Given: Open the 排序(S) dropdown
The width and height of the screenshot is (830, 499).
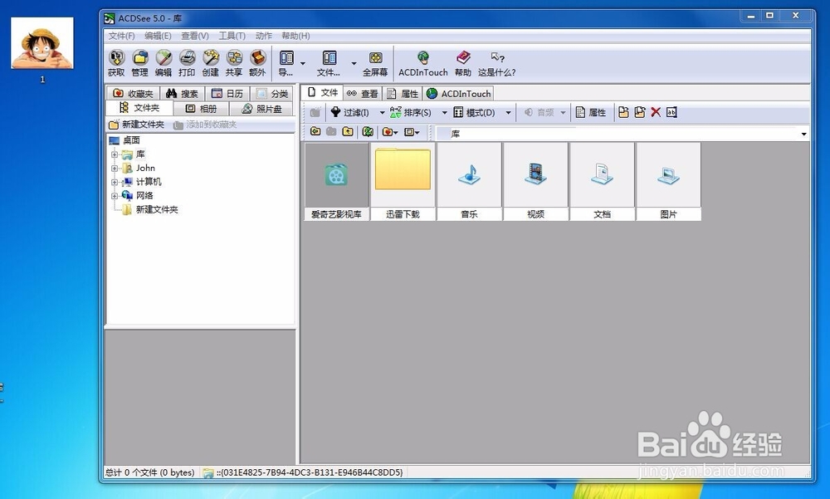Looking at the screenshot, I should pyautogui.click(x=417, y=112).
